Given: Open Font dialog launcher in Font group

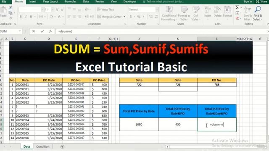Looking at the screenshot, I should point(63,24).
